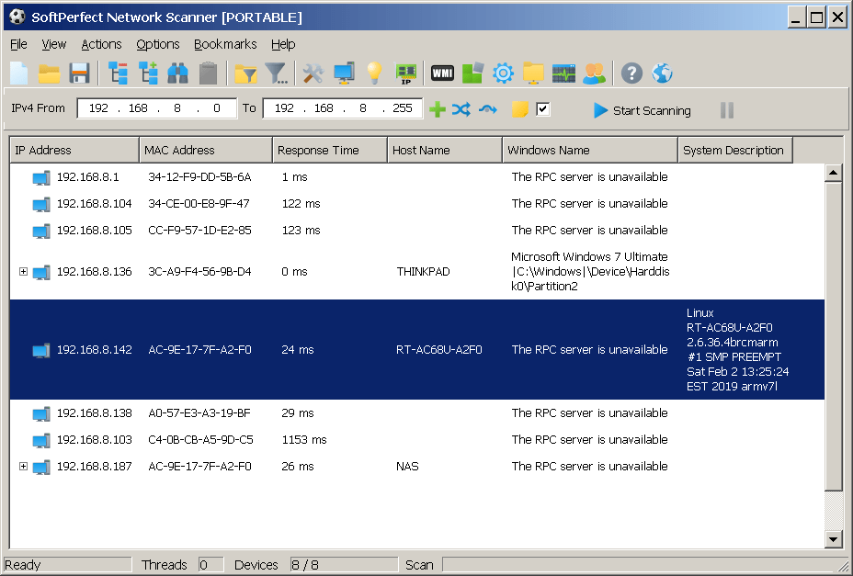Click the New document toolbar icon
This screenshot has height=576, width=853.
[x=19, y=73]
